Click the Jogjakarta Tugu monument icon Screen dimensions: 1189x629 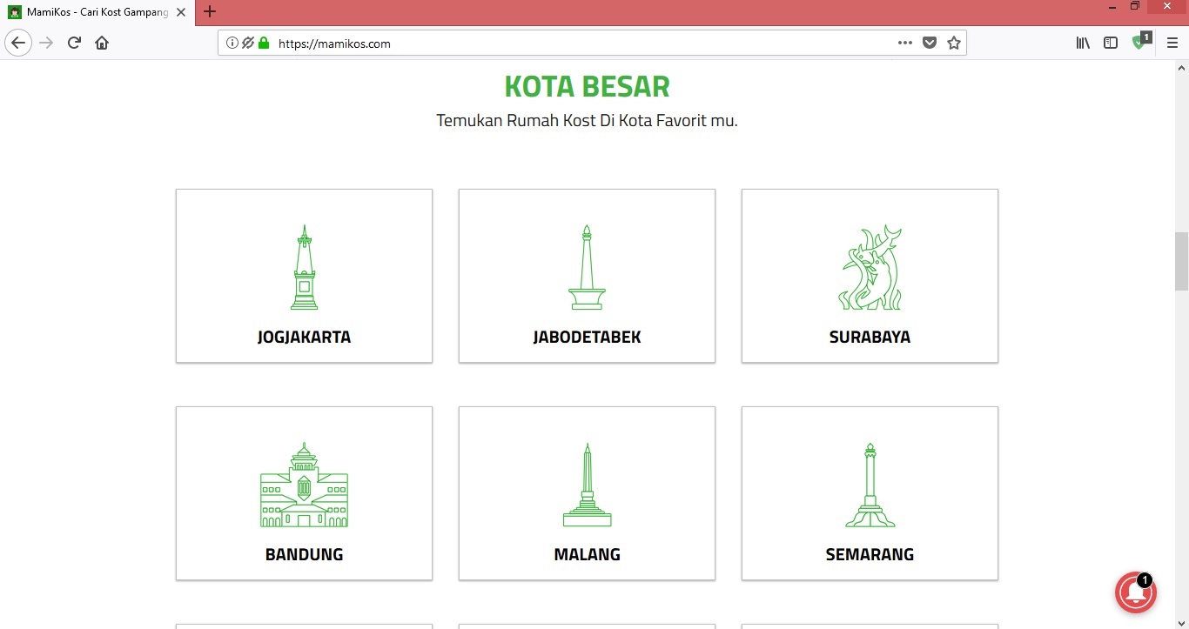304,268
